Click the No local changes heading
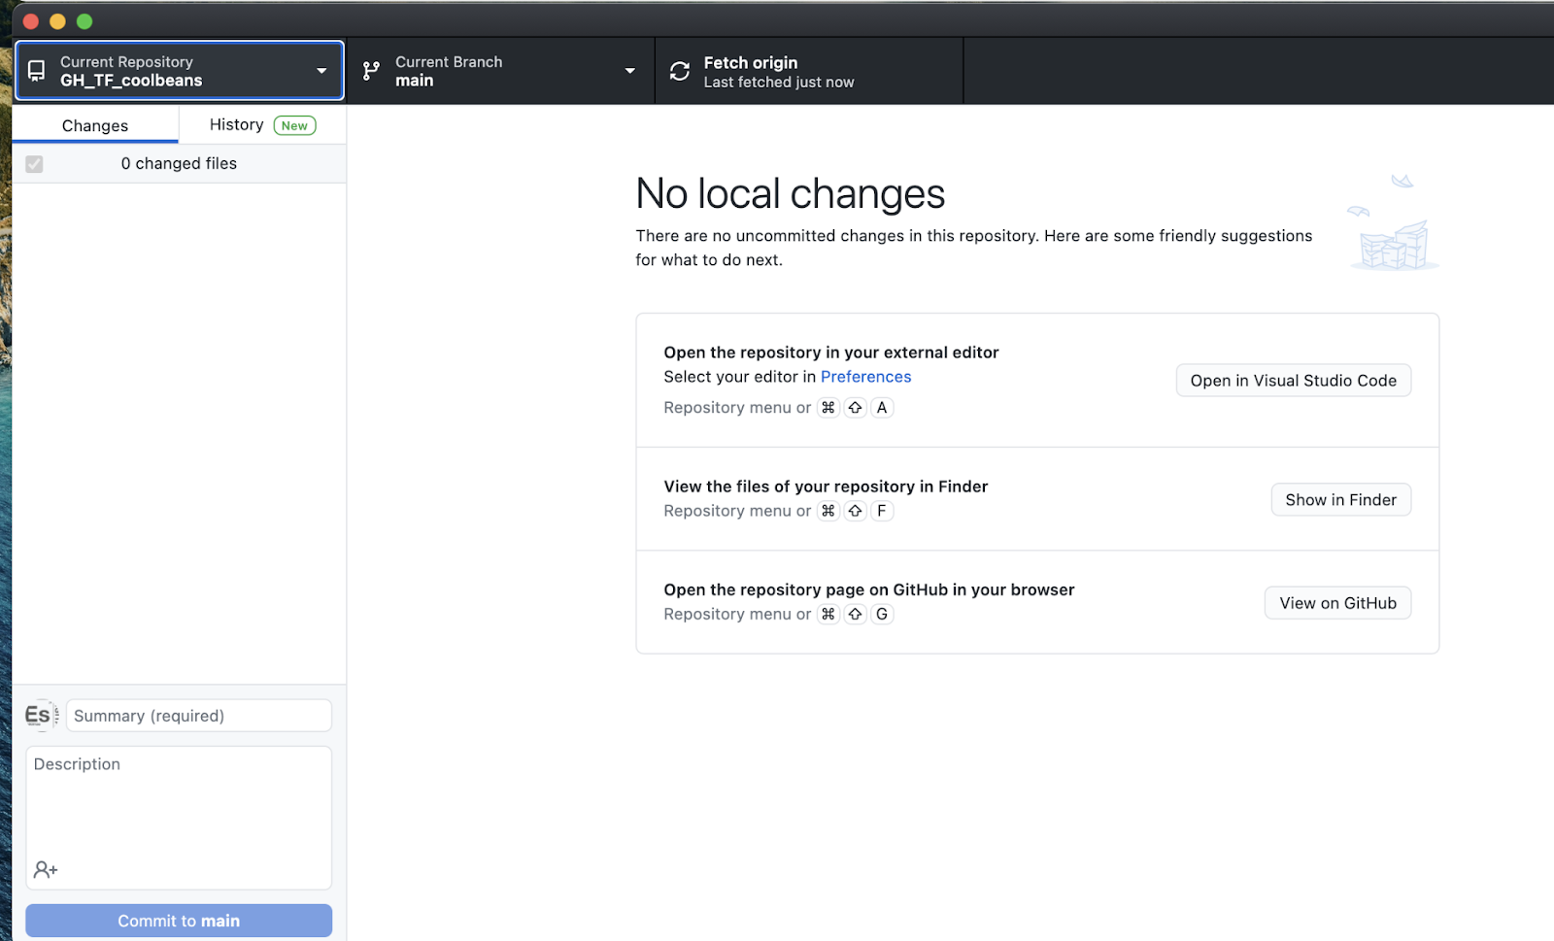 pos(790,194)
